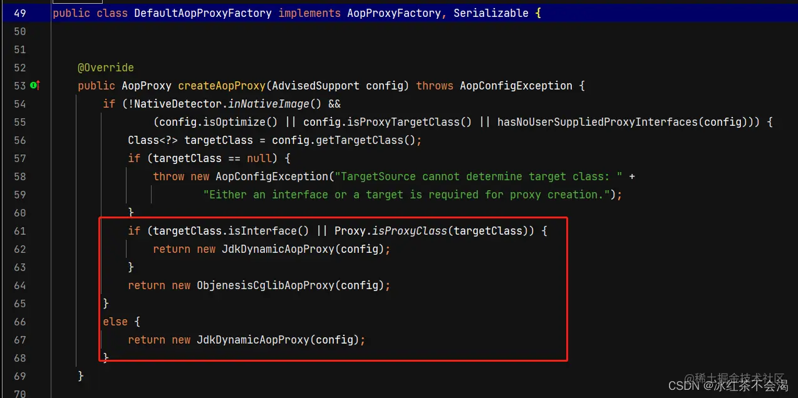798x398 pixels.
Task: Click JdkDynamicAopProxy on line 67
Action: click(253, 340)
